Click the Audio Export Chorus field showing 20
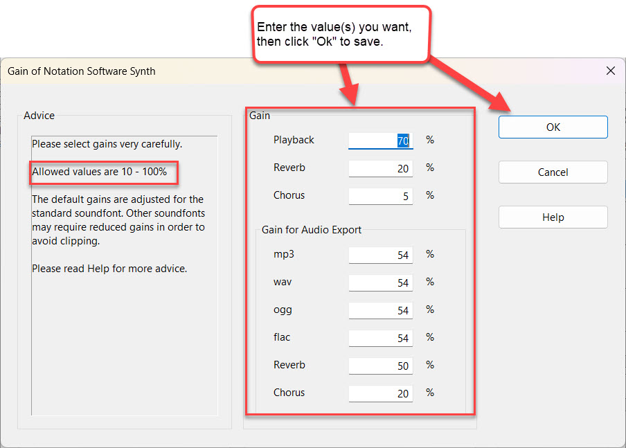The image size is (626, 448). pos(380,393)
